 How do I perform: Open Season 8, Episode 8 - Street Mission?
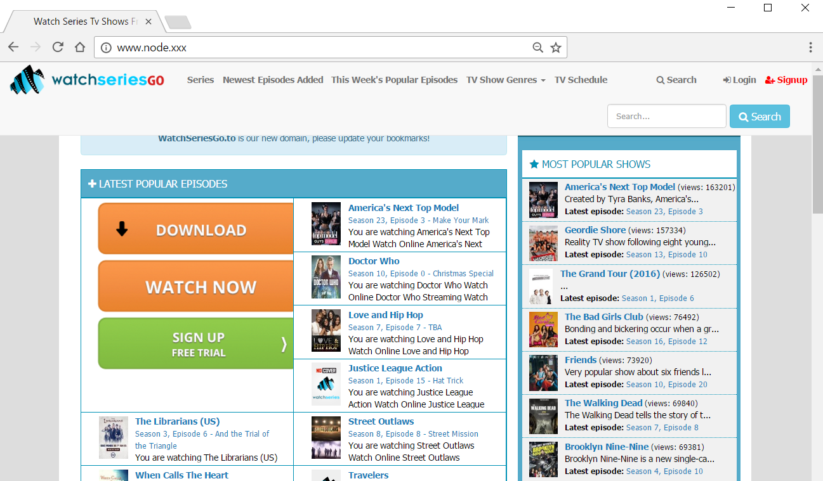(413, 433)
